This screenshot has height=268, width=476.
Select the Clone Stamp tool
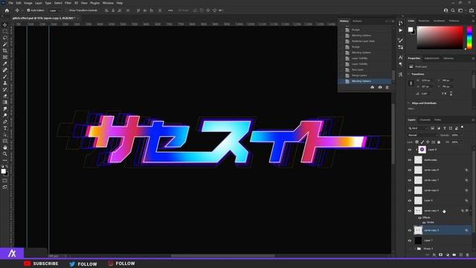5,83
